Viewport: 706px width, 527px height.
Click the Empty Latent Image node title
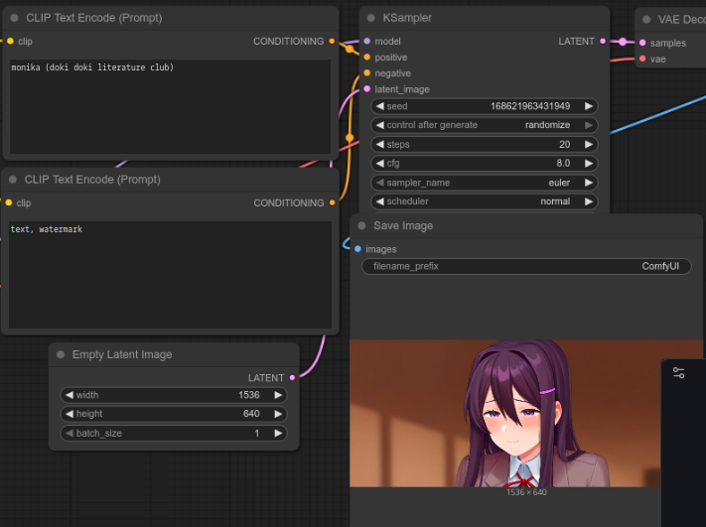tap(122, 354)
